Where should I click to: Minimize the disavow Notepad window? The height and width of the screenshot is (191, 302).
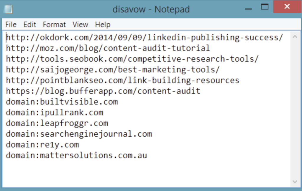(248, 9)
